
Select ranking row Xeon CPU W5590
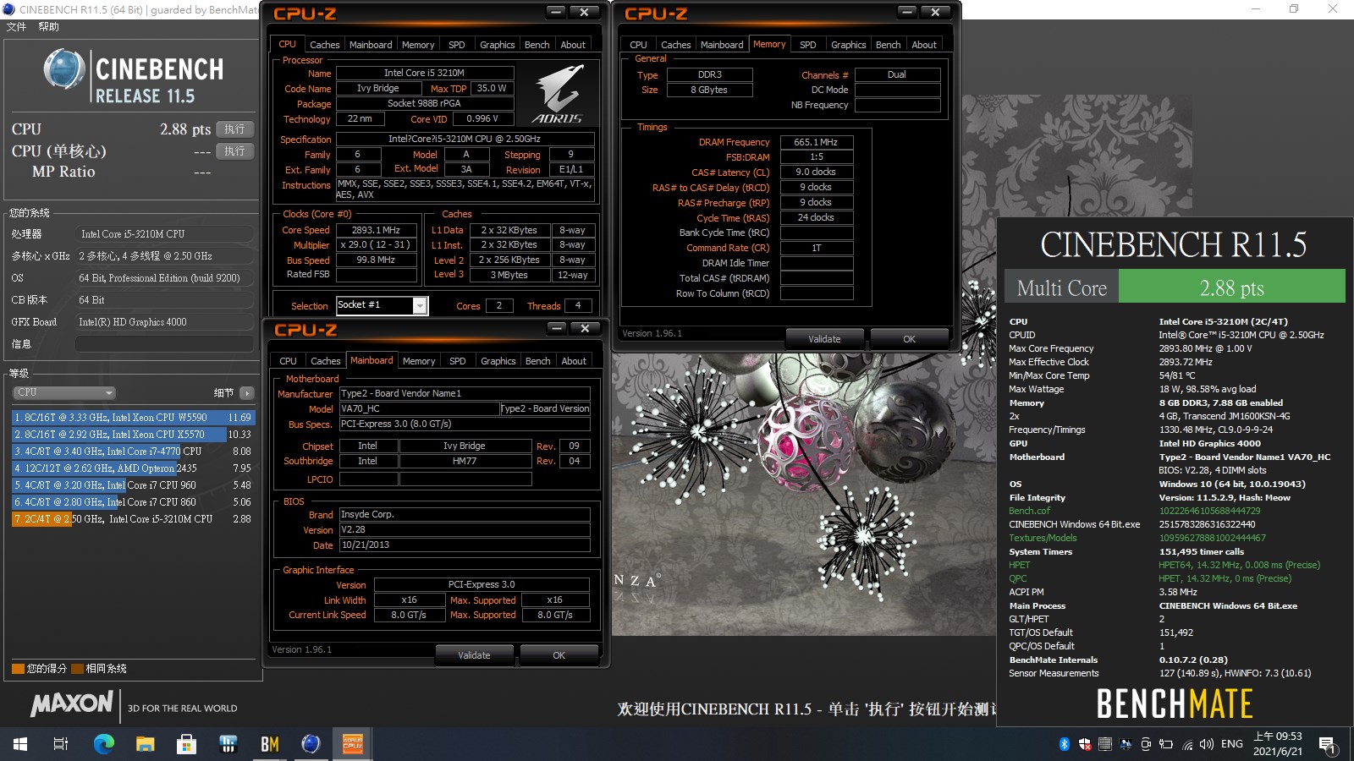click(133, 418)
